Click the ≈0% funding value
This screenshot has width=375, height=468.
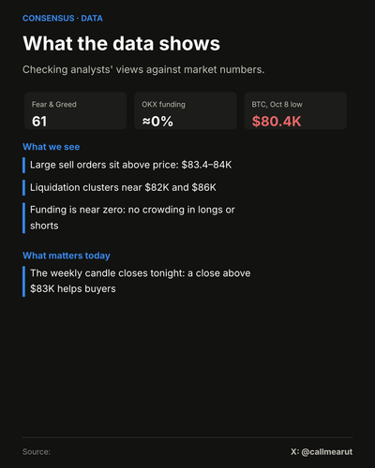157,122
